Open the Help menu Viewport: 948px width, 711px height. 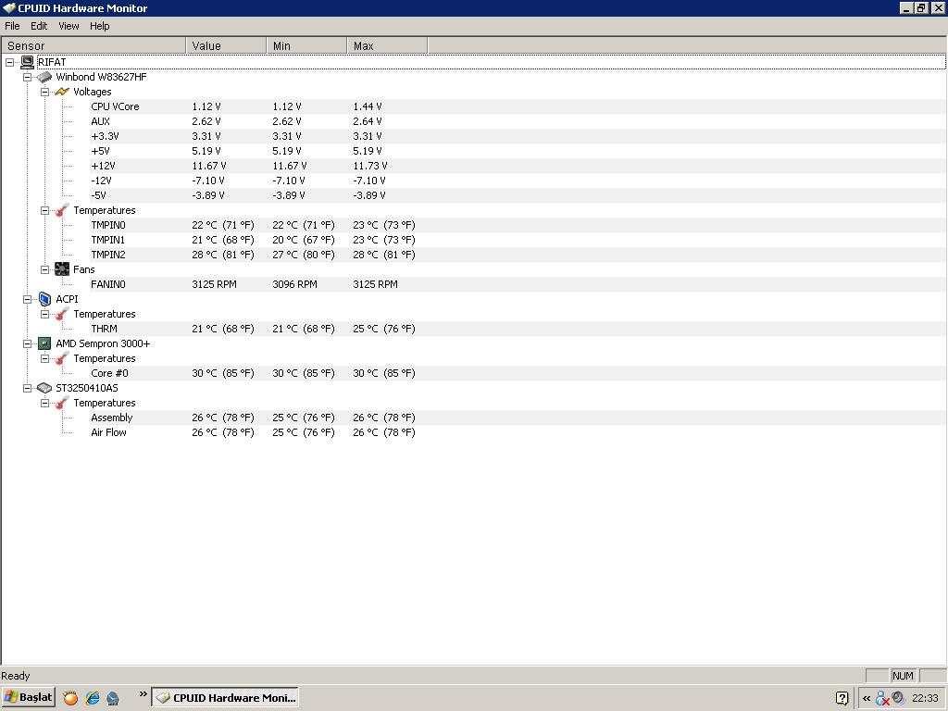click(x=100, y=26)
